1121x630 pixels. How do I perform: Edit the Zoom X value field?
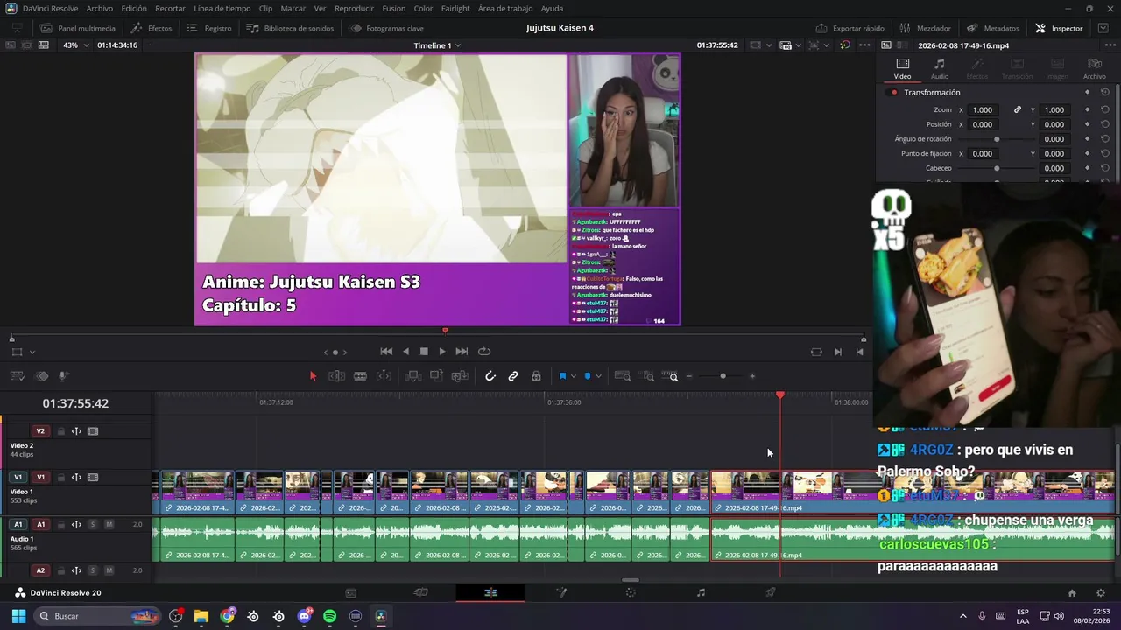tap(983, 109)
